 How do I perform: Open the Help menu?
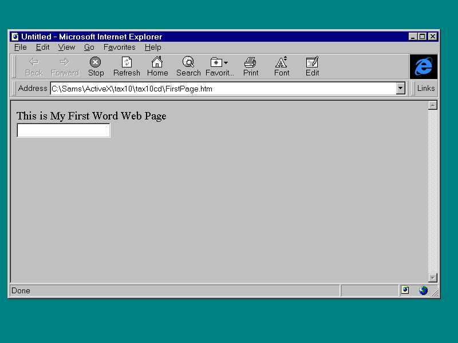point(153,47)
